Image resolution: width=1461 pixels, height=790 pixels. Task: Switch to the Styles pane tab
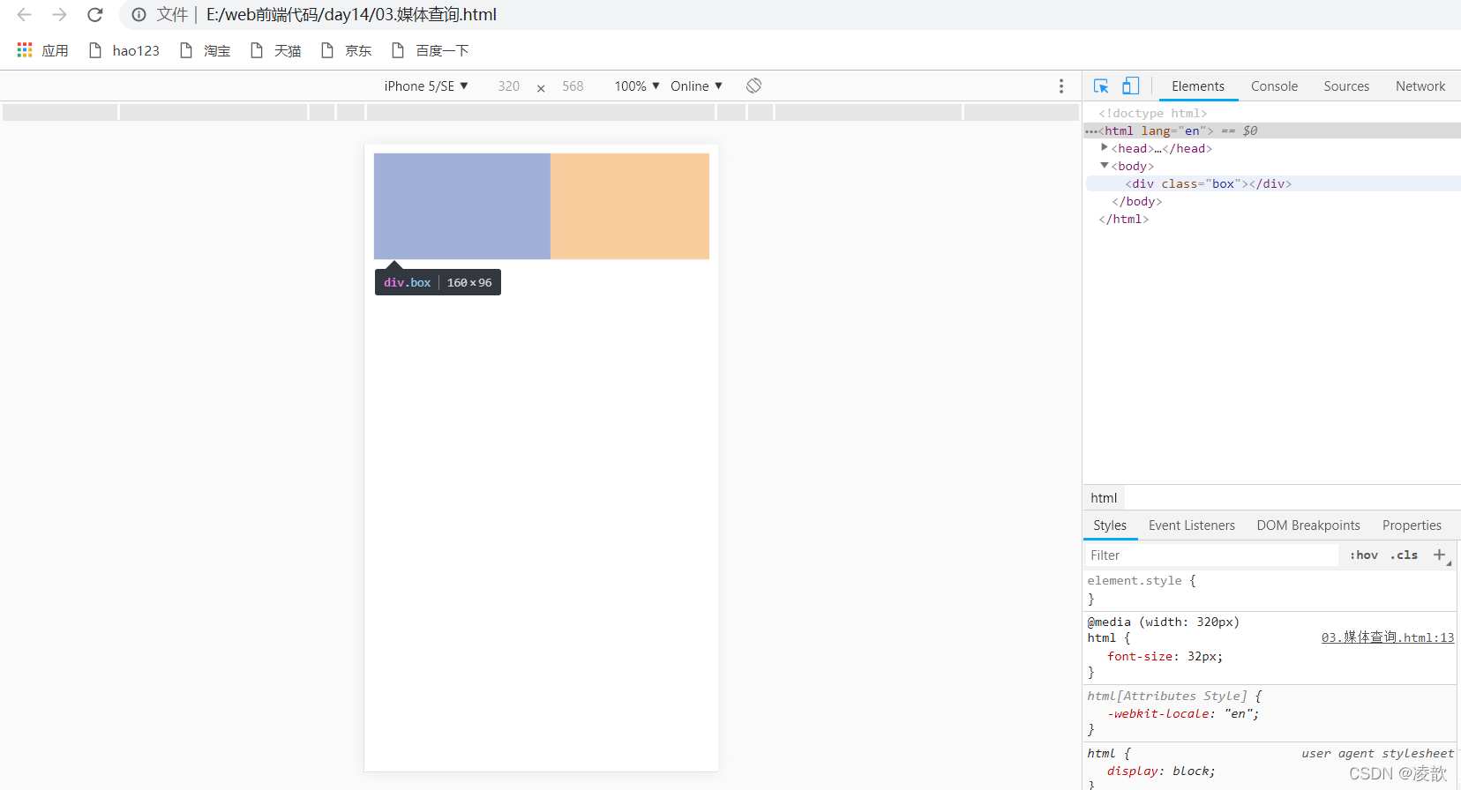point(1110,525)
